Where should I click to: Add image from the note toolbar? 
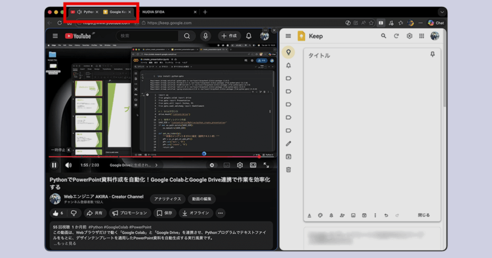pyautogui.click(x=353, y=216)
